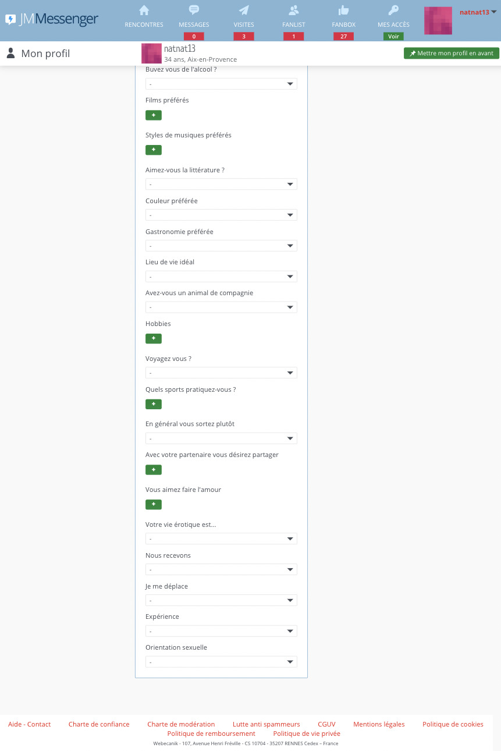Open Fanlist via the people icon
501x751 pixels.
coord(294,10)
